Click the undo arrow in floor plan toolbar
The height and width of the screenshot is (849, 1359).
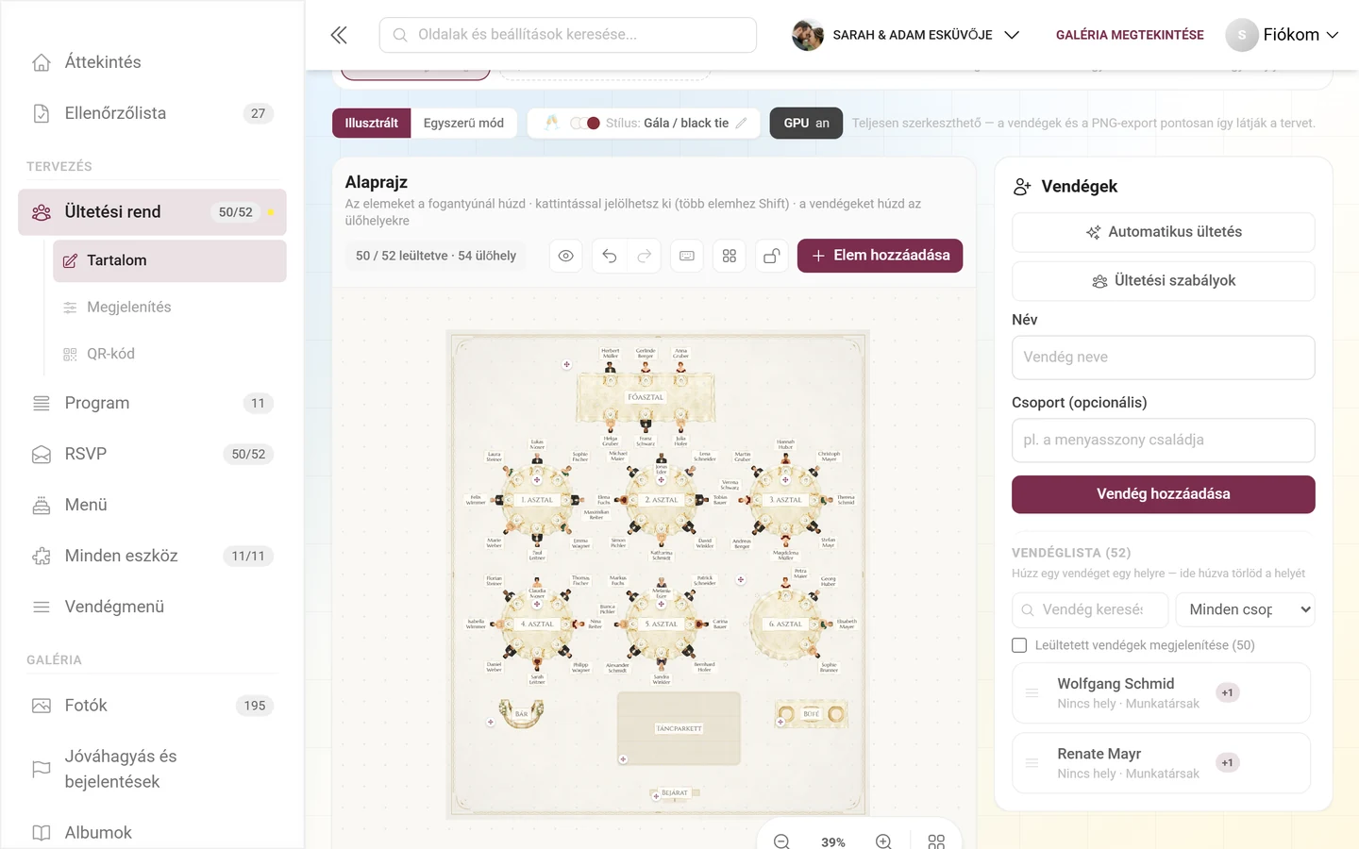click(610, 256)
